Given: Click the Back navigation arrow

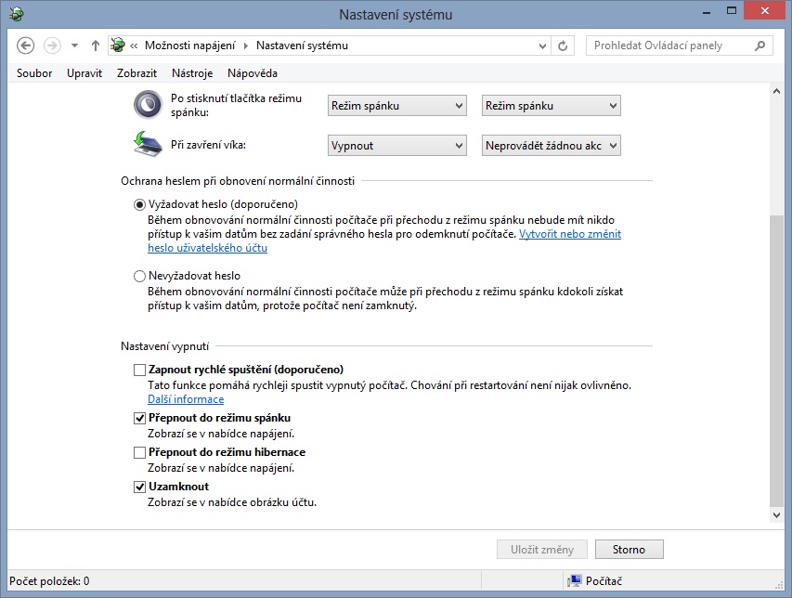Looking at the screenshot, I should coord(25,45).
